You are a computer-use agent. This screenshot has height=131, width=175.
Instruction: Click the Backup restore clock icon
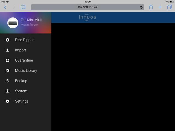pyautogui.click(x=8, y=81)
